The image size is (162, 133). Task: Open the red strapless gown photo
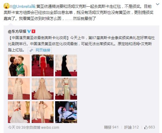click(43, 65)
